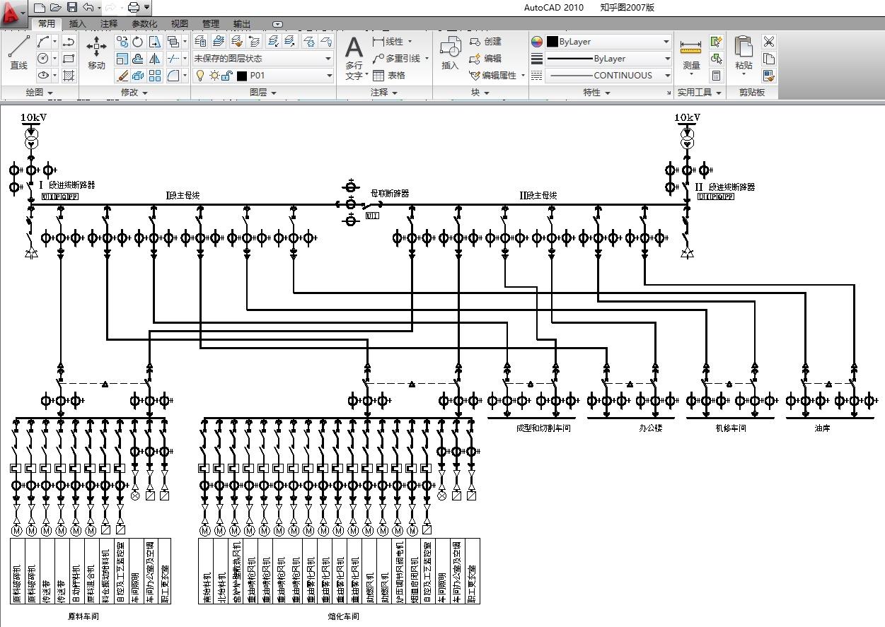Select the 直线 line drawing tool

click(18, 53)
